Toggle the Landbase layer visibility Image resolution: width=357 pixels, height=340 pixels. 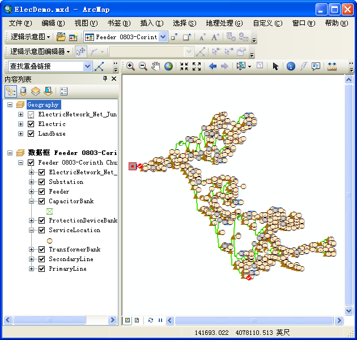pos(31,134)
